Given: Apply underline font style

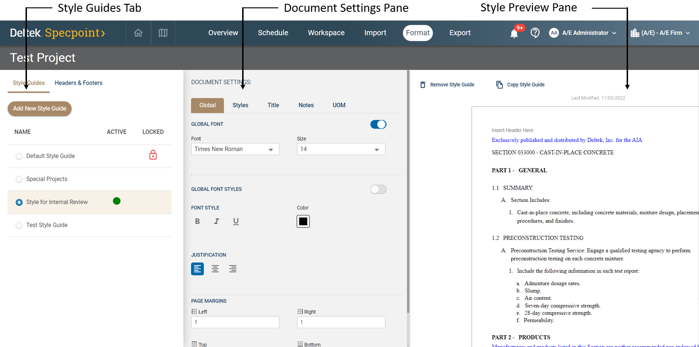Looking at the screenshot, I should click(236, 221).
